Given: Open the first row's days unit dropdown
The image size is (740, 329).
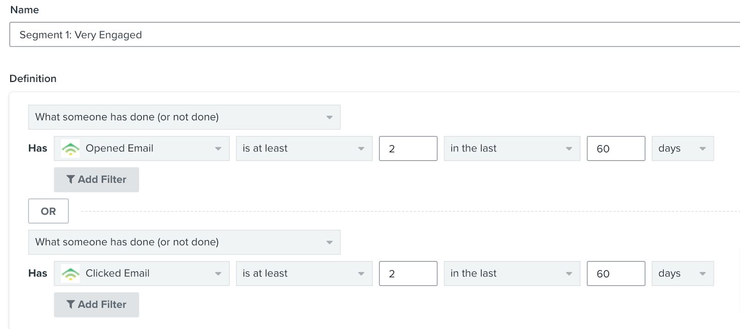Looking at the screenshot, I should (x=682, y=149).
